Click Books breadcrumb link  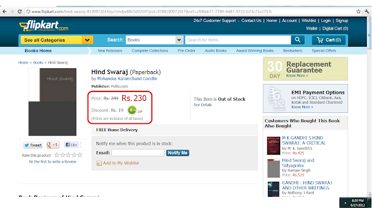click(x=38, y=63)
